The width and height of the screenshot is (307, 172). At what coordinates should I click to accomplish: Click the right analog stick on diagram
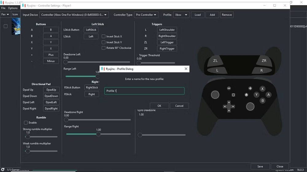coord(250,107)
